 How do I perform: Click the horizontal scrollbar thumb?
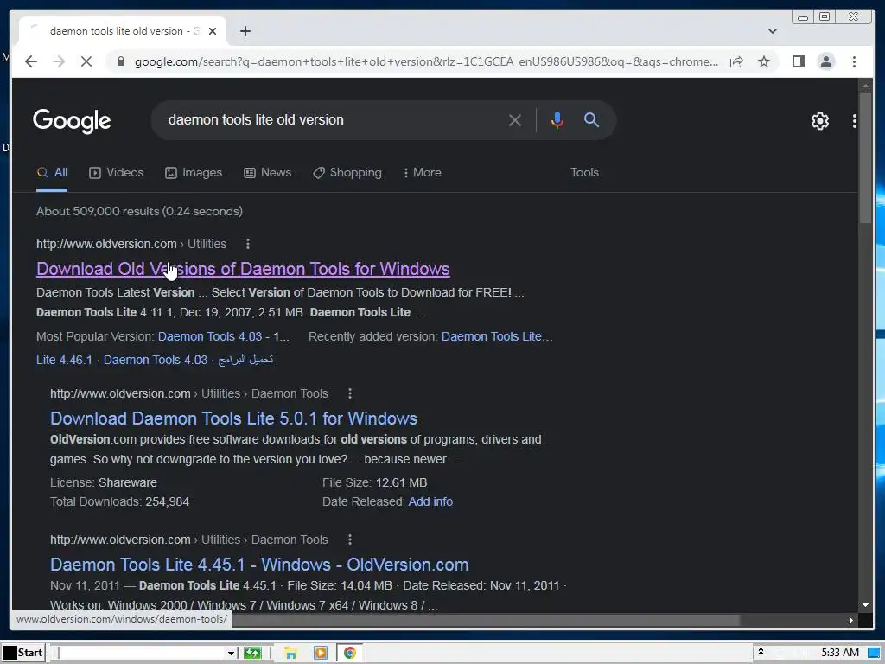(x=486, y=620)
